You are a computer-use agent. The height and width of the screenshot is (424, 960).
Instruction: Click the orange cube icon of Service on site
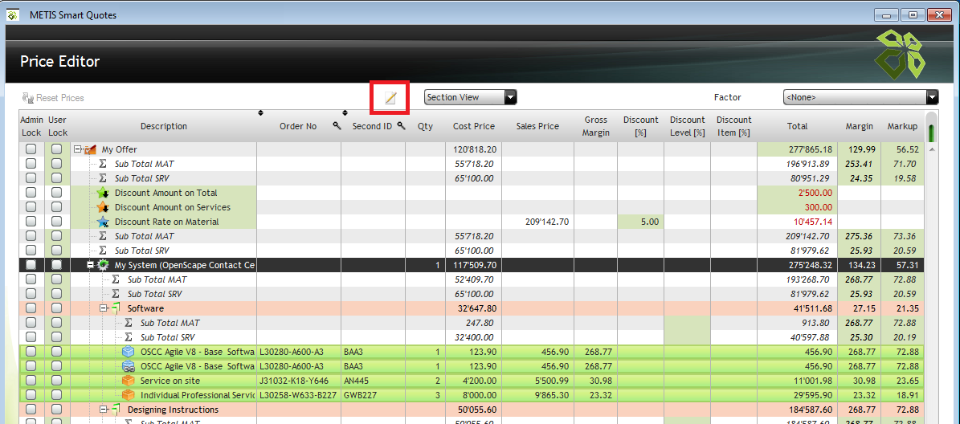[x=128, y=381]
